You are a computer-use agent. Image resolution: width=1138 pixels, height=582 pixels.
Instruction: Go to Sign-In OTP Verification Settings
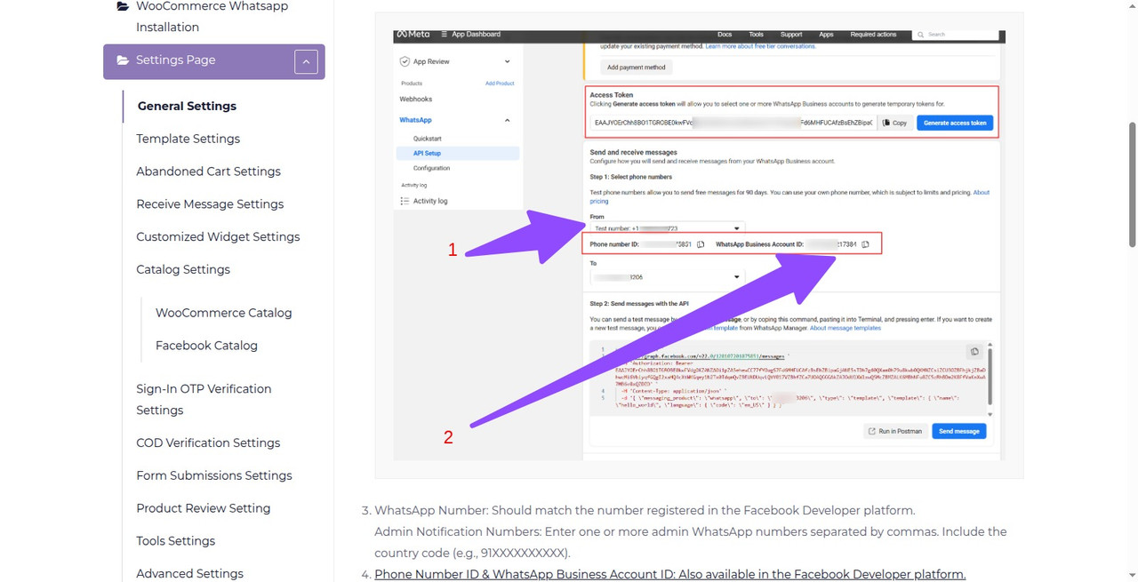coord(204,400)
